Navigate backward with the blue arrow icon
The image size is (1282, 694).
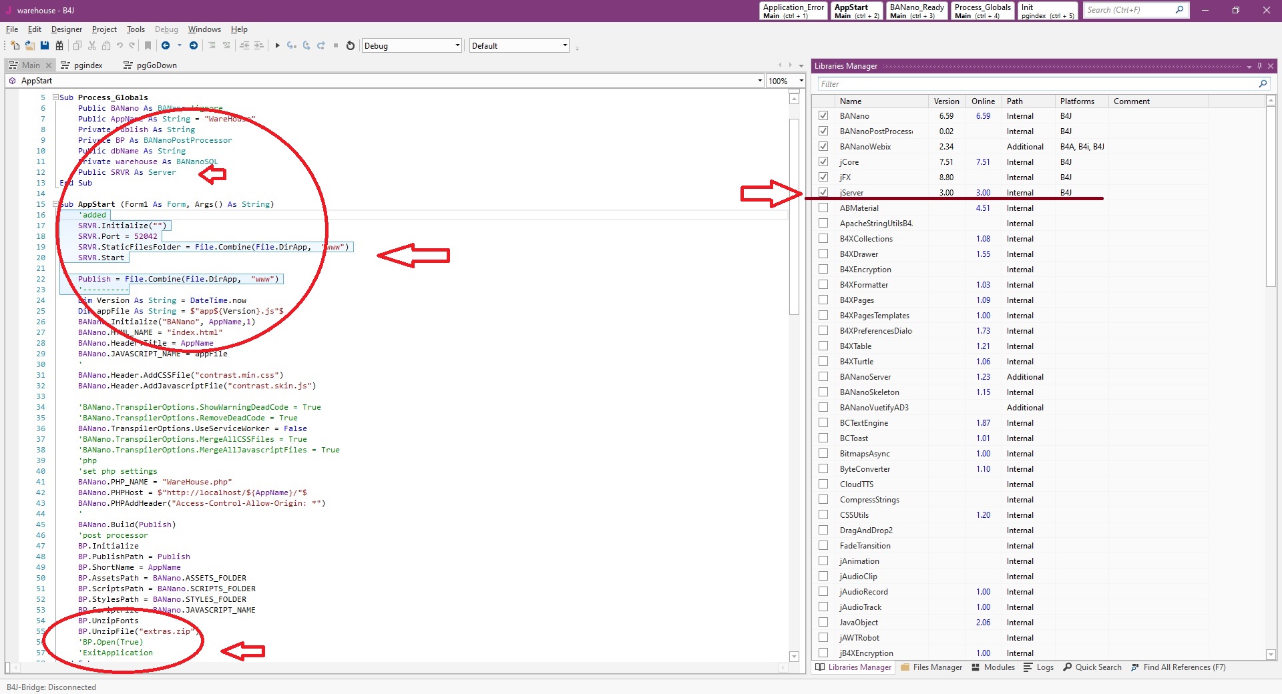click(x=166, y=45)
